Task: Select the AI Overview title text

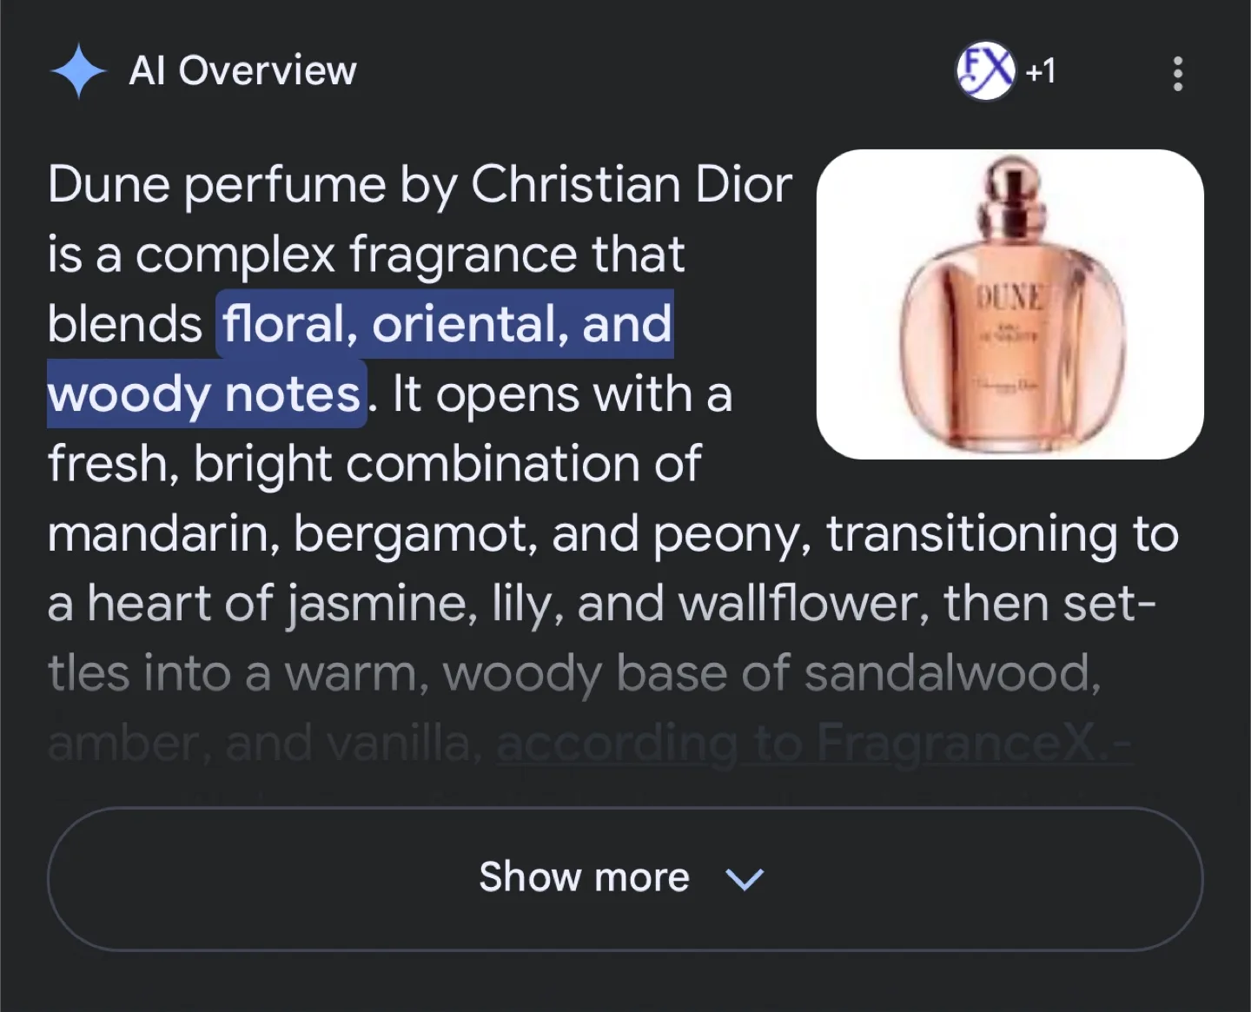Action: 242,71
